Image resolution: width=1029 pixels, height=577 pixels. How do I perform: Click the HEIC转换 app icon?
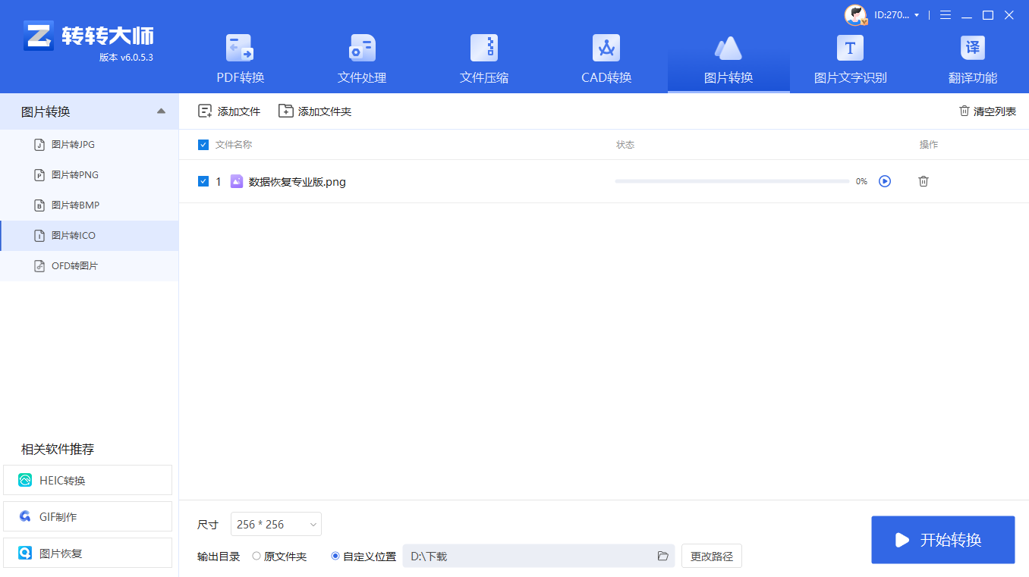pyautogui.click(x=25, y=481)
